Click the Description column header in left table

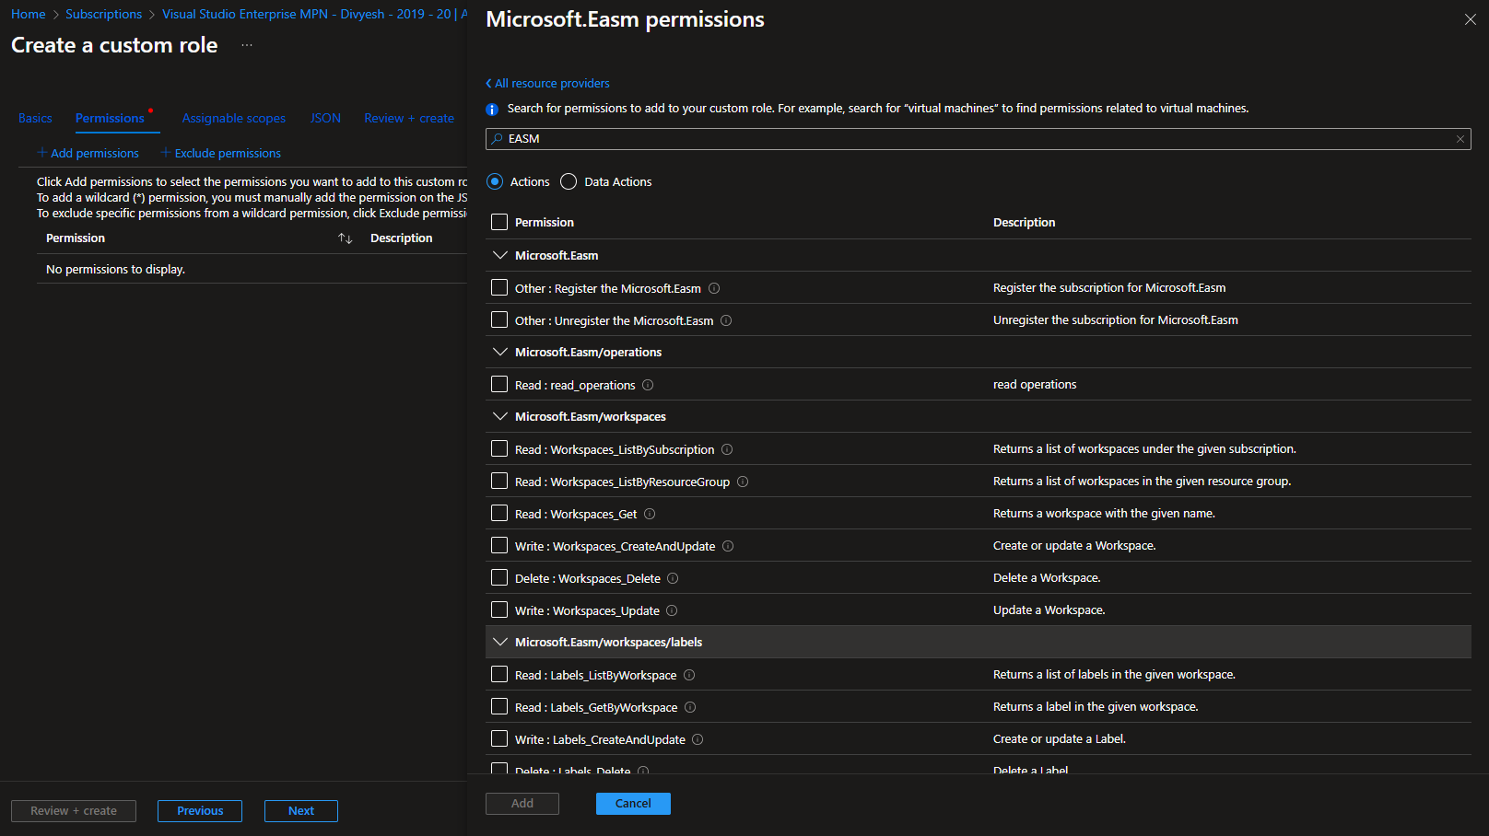coord(402,238)
